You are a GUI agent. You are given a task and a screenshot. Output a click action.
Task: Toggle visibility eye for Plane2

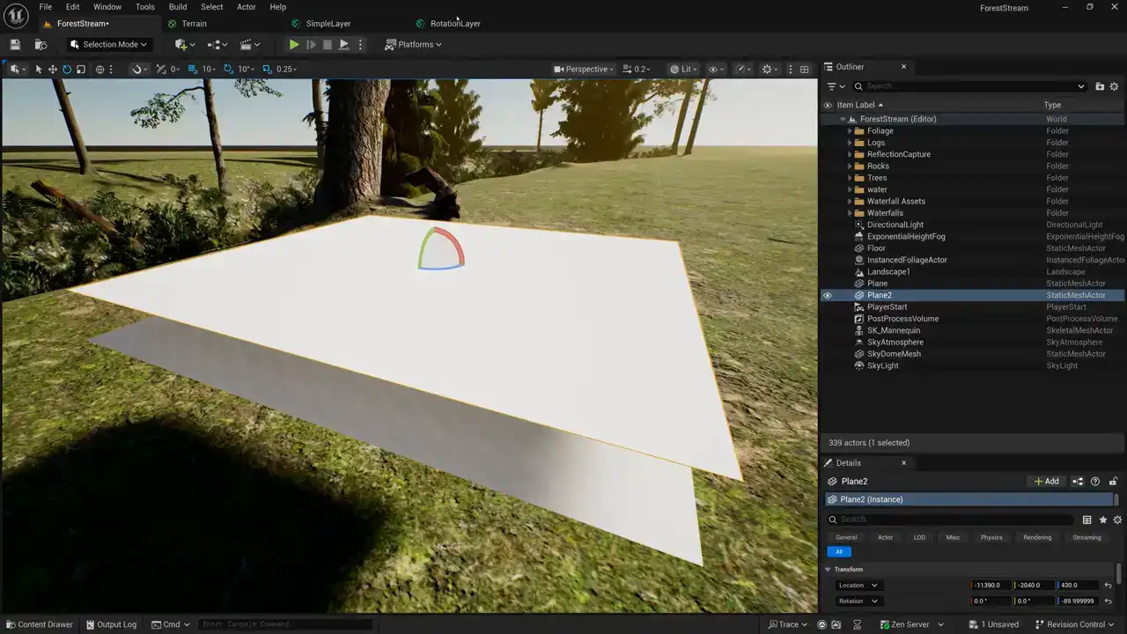(827, 296)
